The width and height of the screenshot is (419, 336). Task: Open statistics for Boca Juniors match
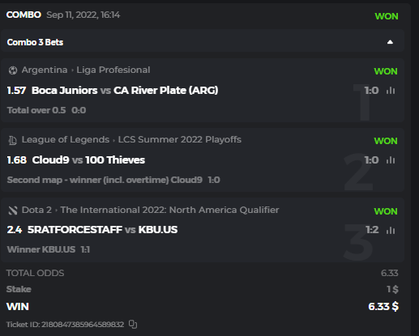point(391,91)
